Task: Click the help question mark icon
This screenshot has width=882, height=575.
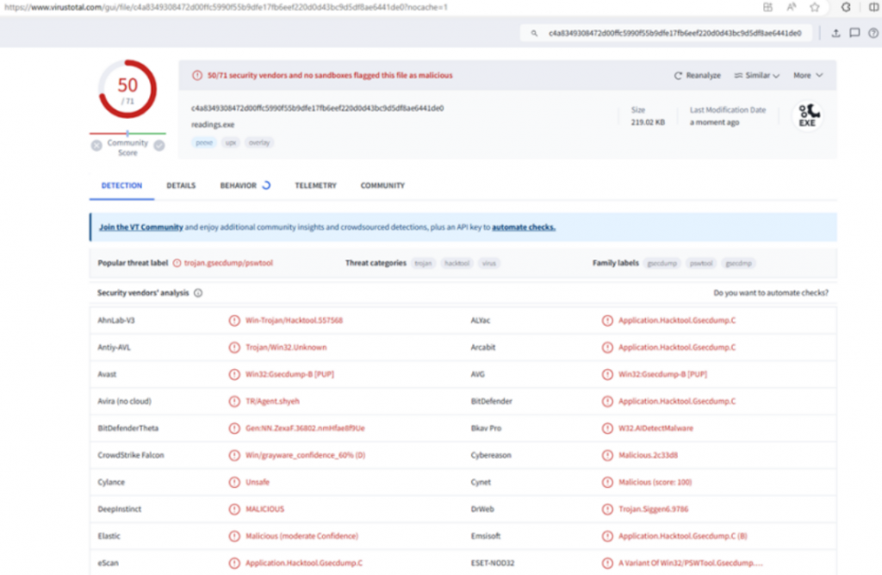Action: point(873,34)
